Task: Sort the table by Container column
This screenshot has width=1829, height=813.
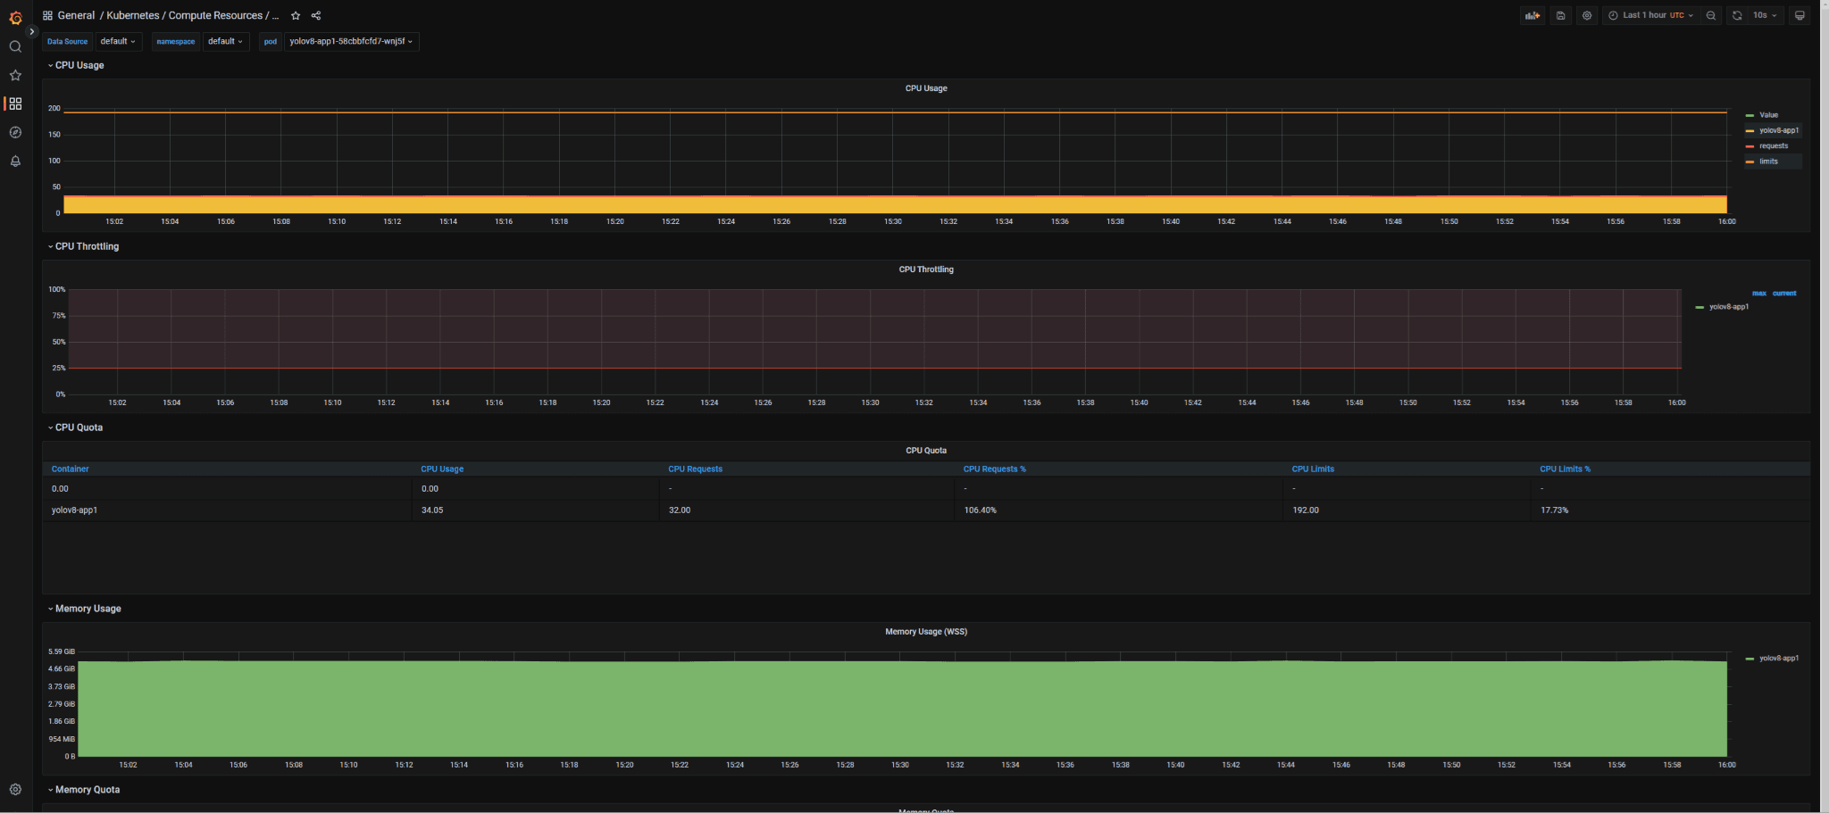Action: coord(71,469)
